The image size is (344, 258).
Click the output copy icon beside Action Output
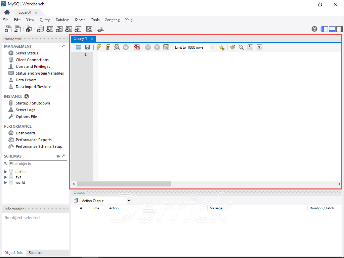76,201
